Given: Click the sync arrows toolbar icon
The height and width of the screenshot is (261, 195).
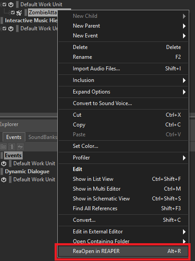Looking at the screenshot, I should (x=20, y=147).
